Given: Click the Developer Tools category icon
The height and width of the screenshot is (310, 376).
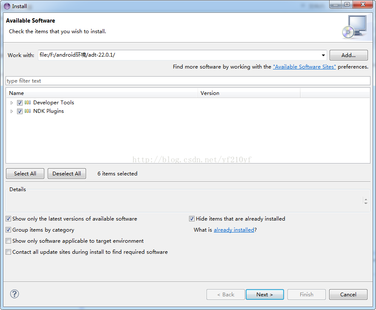Looking at the screenshot, I should click(28, 103).
